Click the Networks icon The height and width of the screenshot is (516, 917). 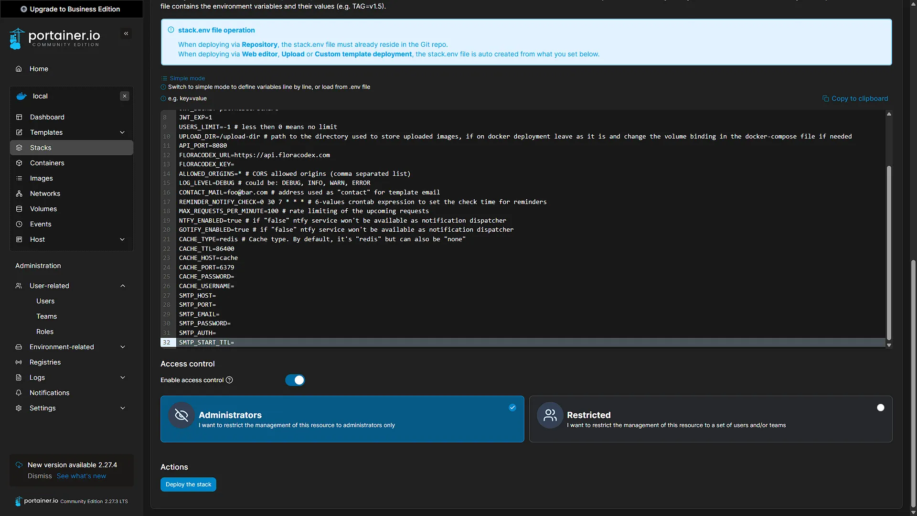click(19, 193)
